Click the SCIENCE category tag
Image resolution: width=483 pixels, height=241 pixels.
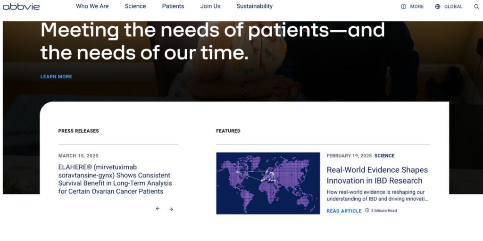point(384,156)
